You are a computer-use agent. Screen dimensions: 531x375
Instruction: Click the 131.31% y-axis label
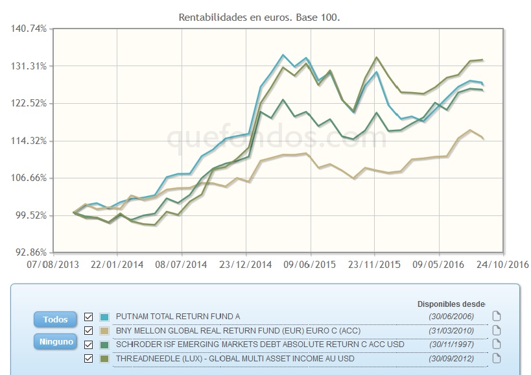point(29,66)
